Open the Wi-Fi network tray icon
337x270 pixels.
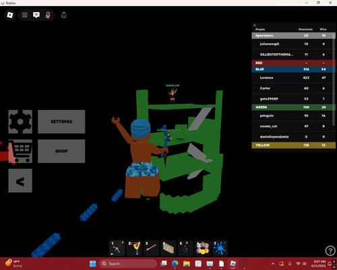(x=298, y=264)
